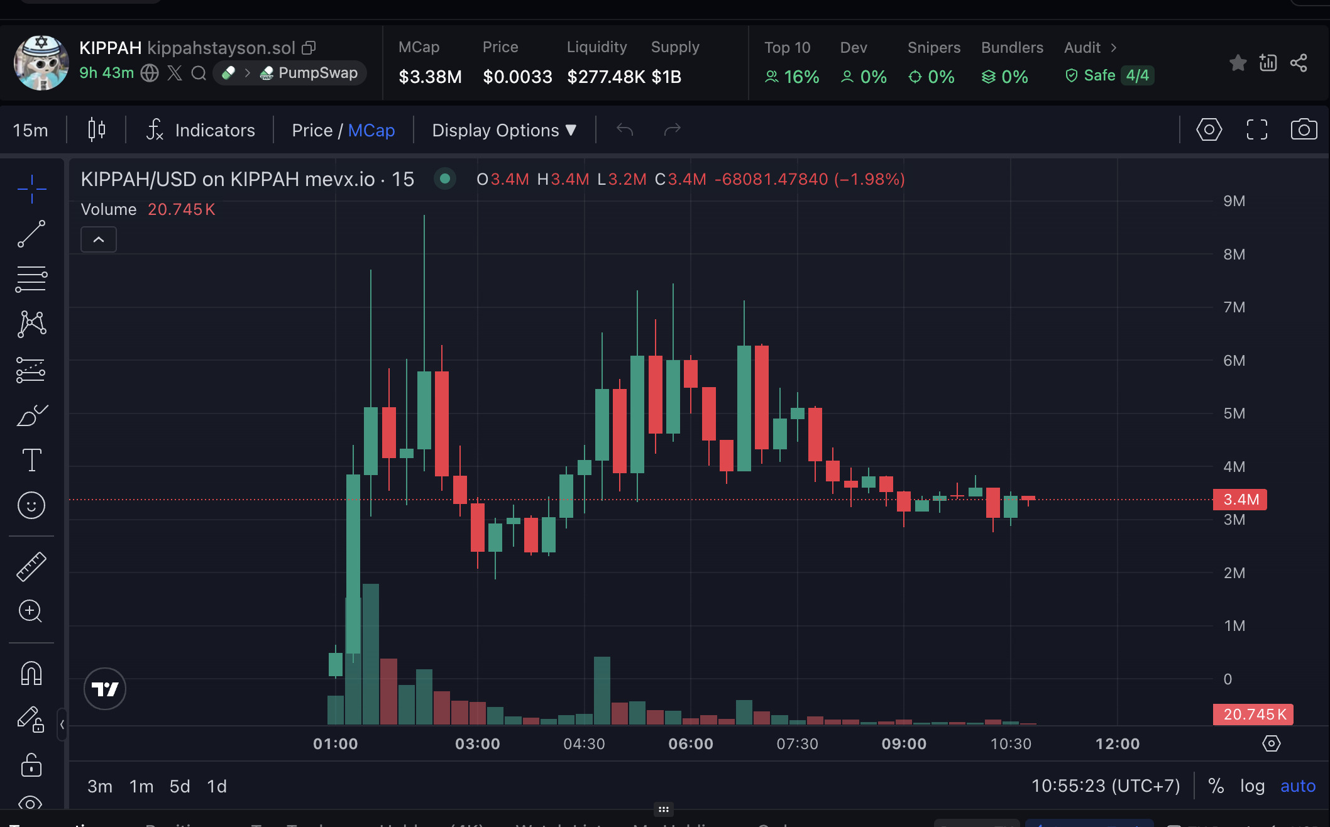Set range to 1m
Image resolution: width=1330 pixels, height=827 pixels.
pos(141,786)
